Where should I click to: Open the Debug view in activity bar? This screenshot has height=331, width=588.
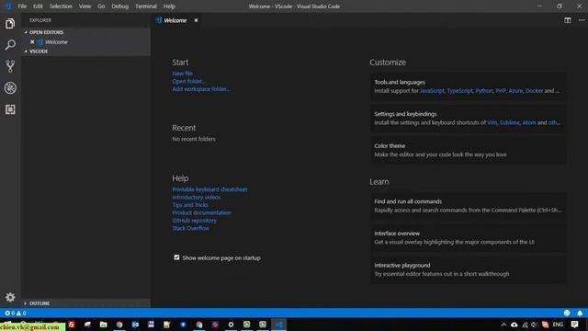click(x=10, y=88)
